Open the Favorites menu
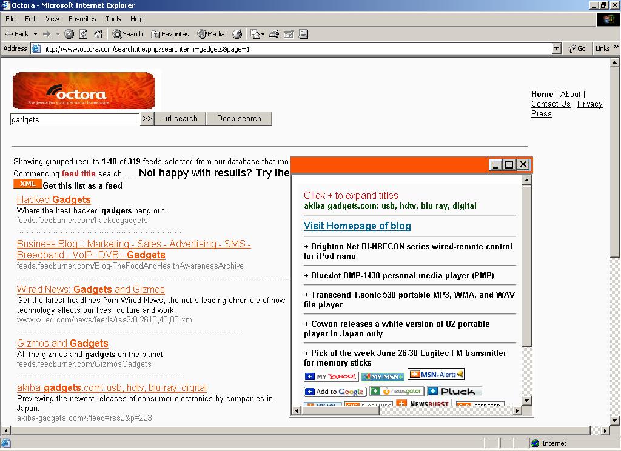This screenshot has height=451, width=621. (82, 19)
